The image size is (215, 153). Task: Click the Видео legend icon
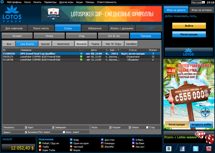pyautogui.click(x=71, y=150)
